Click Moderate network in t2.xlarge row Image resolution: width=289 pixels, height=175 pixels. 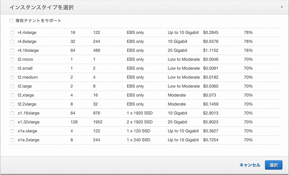pos(177,95)
